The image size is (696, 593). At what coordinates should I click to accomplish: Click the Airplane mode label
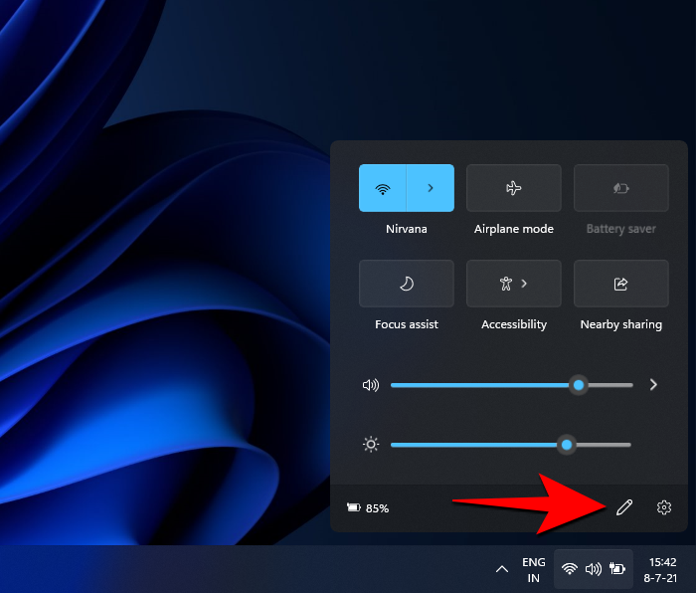pos(514,229)
